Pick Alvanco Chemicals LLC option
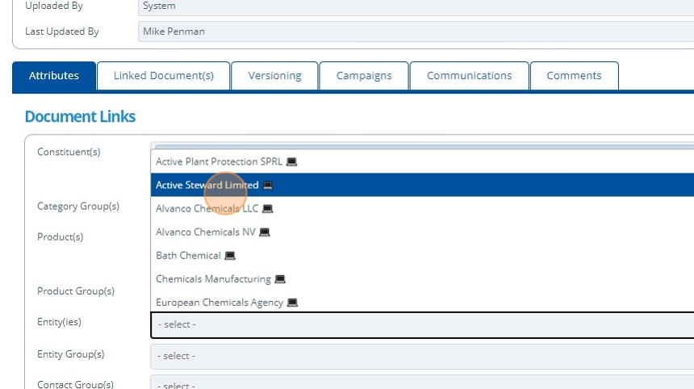694x389 pixels. [422, 208]
